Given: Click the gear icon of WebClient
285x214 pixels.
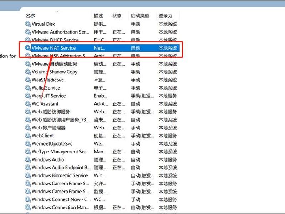Looking at the screenshot, I should tap(28, 136).
